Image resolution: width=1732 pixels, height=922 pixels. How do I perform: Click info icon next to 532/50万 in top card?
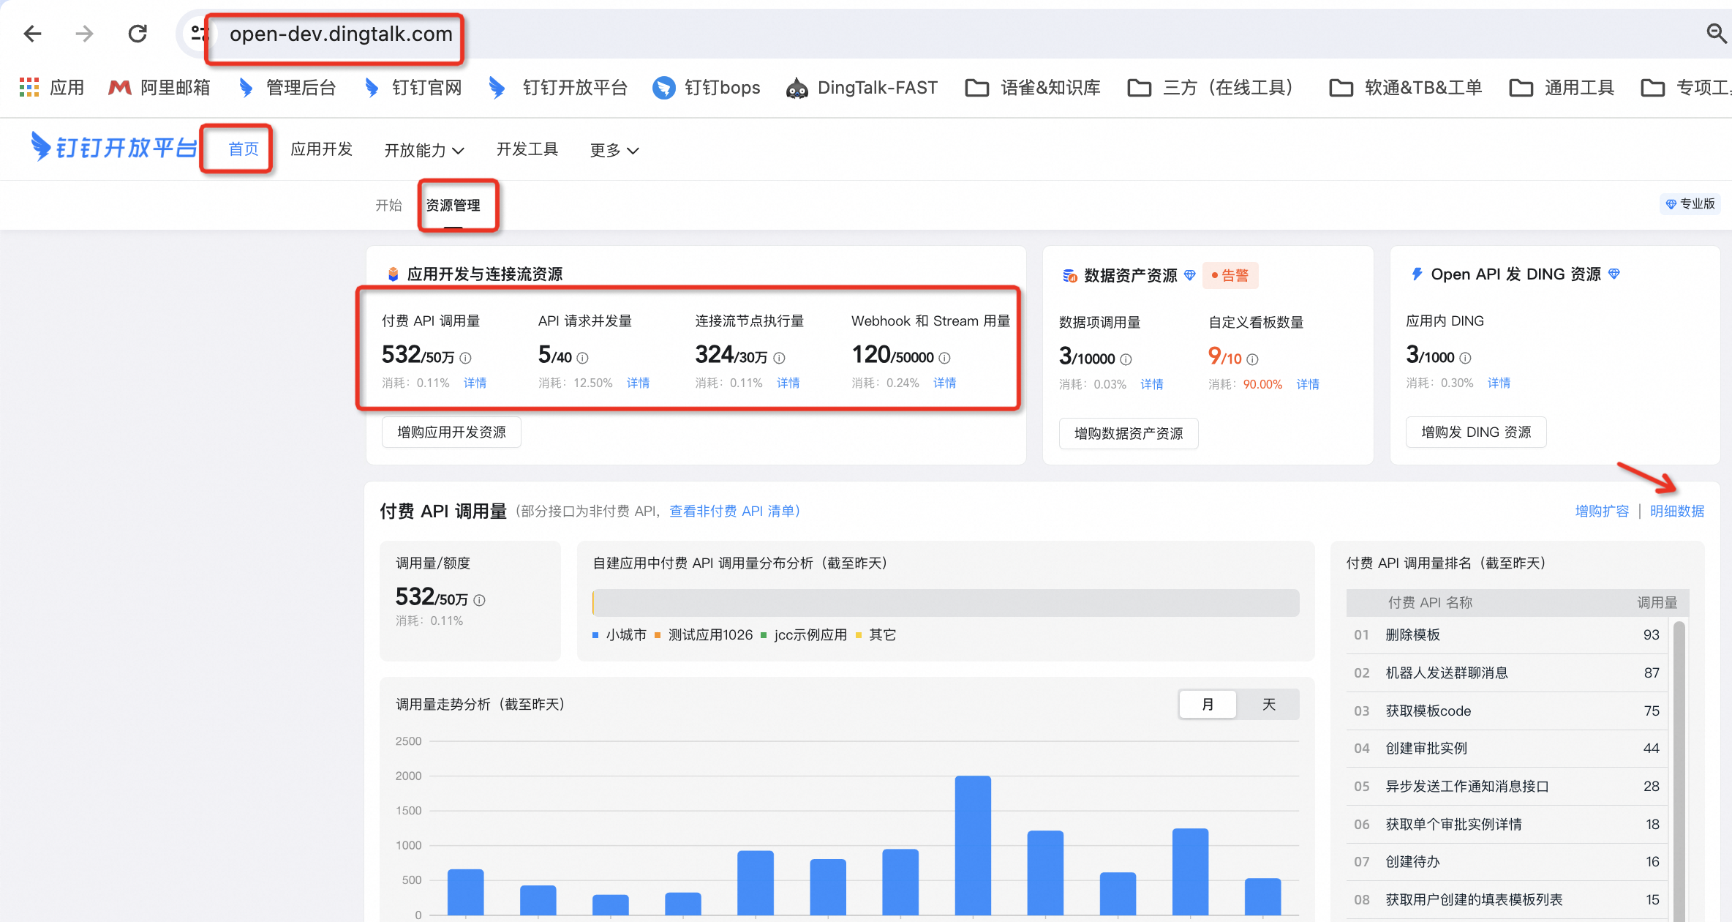point(466,358)
